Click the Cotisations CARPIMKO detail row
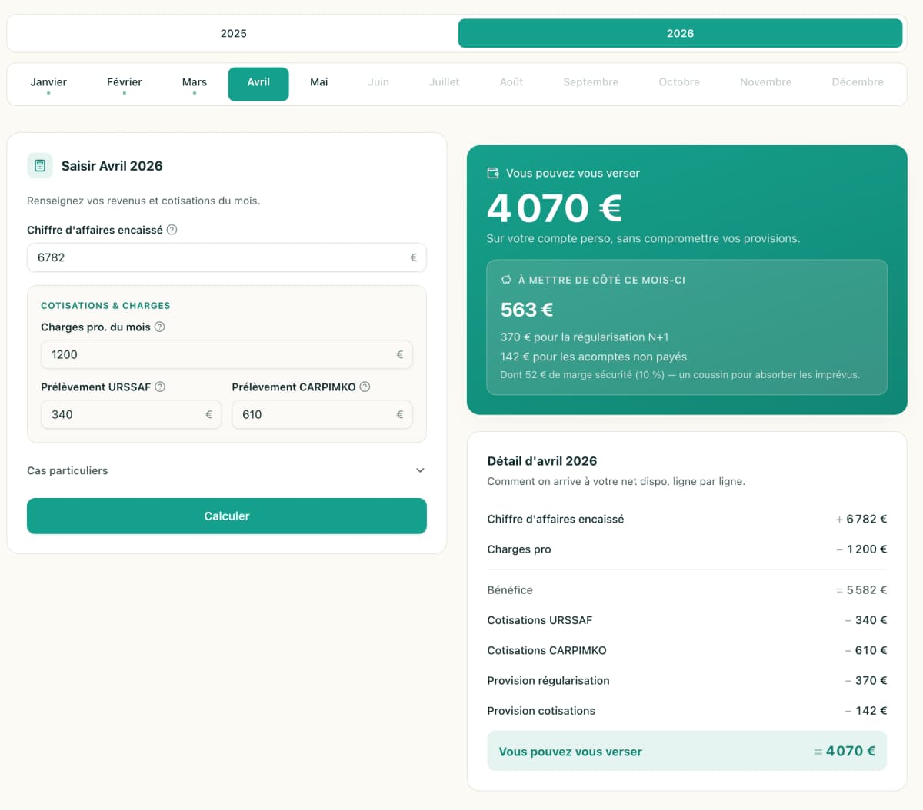The height and width of the screenshot is (810, 923). (687, 650)
